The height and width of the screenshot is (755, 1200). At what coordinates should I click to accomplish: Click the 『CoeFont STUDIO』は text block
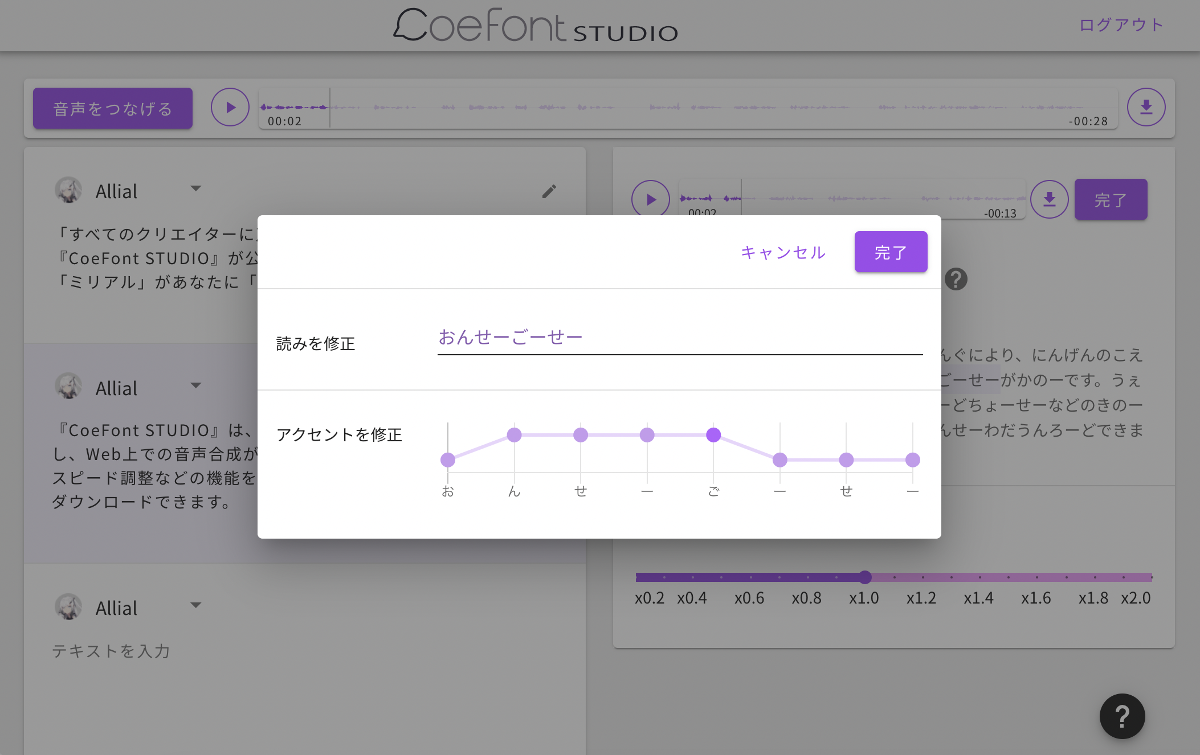154,466
